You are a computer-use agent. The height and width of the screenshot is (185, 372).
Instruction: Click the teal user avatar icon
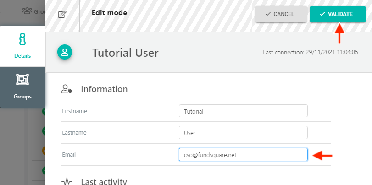[x=65, y=52]
